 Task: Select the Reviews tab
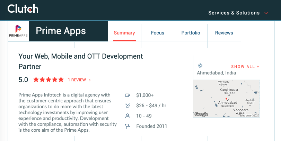click(224, 33)
